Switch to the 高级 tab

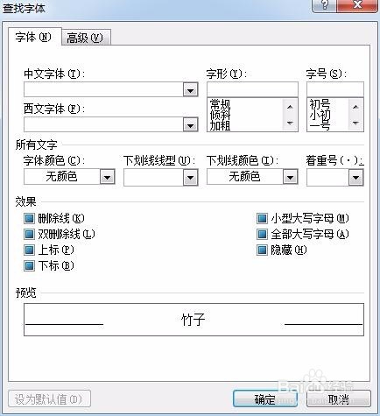point(86,38)
